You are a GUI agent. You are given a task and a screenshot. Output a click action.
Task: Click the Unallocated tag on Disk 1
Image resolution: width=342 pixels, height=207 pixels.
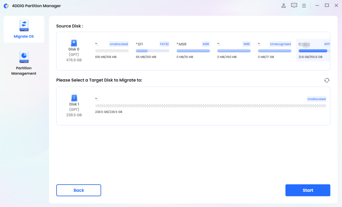[317, 99]
